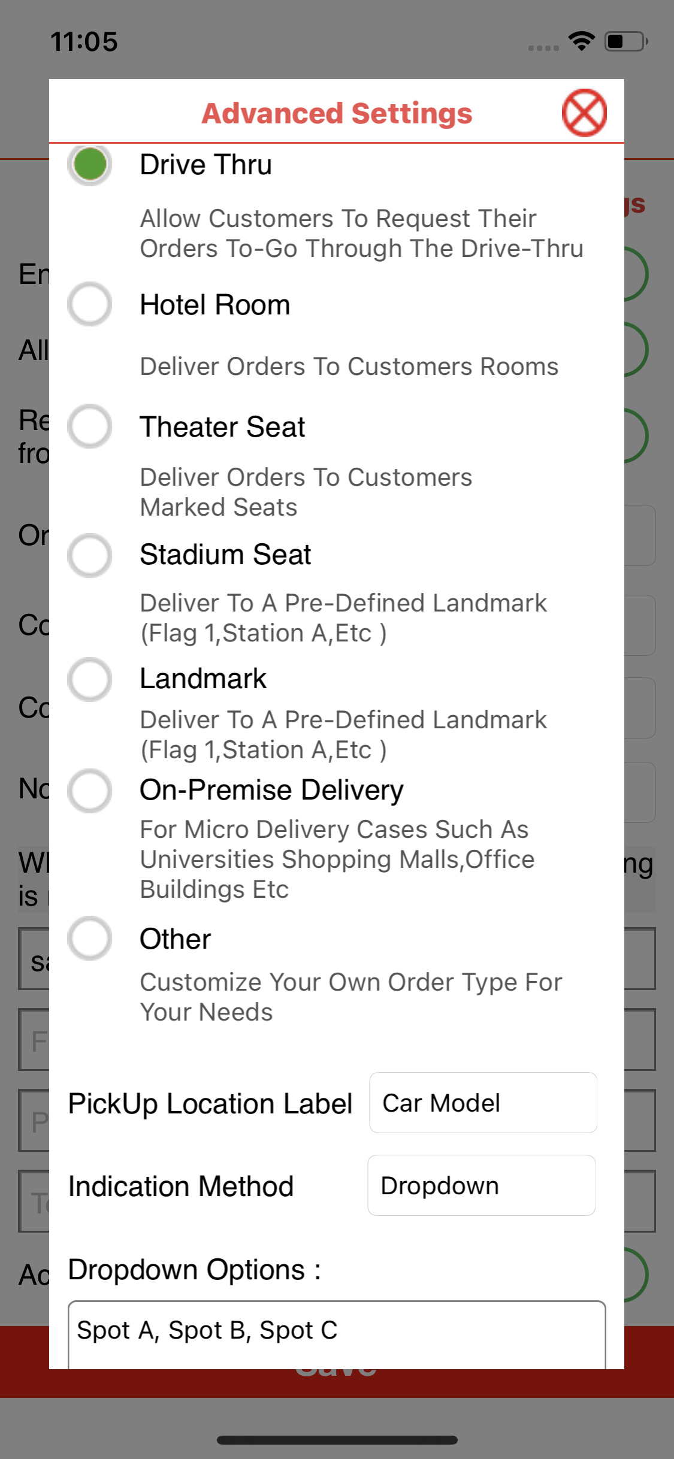Choose the Other order type
The height and width of the screenshot is (1459, 674).
[90, 939]
